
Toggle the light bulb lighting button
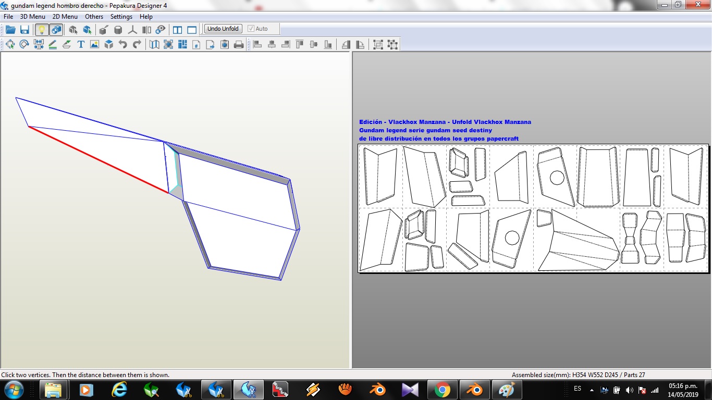coord(42,30)
